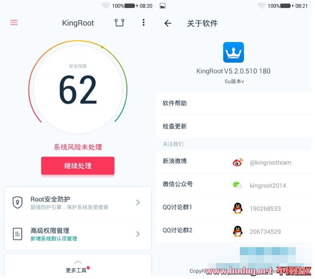
Task: Tap the QQ penguin icon for group 1
Action: coord(238,208)
